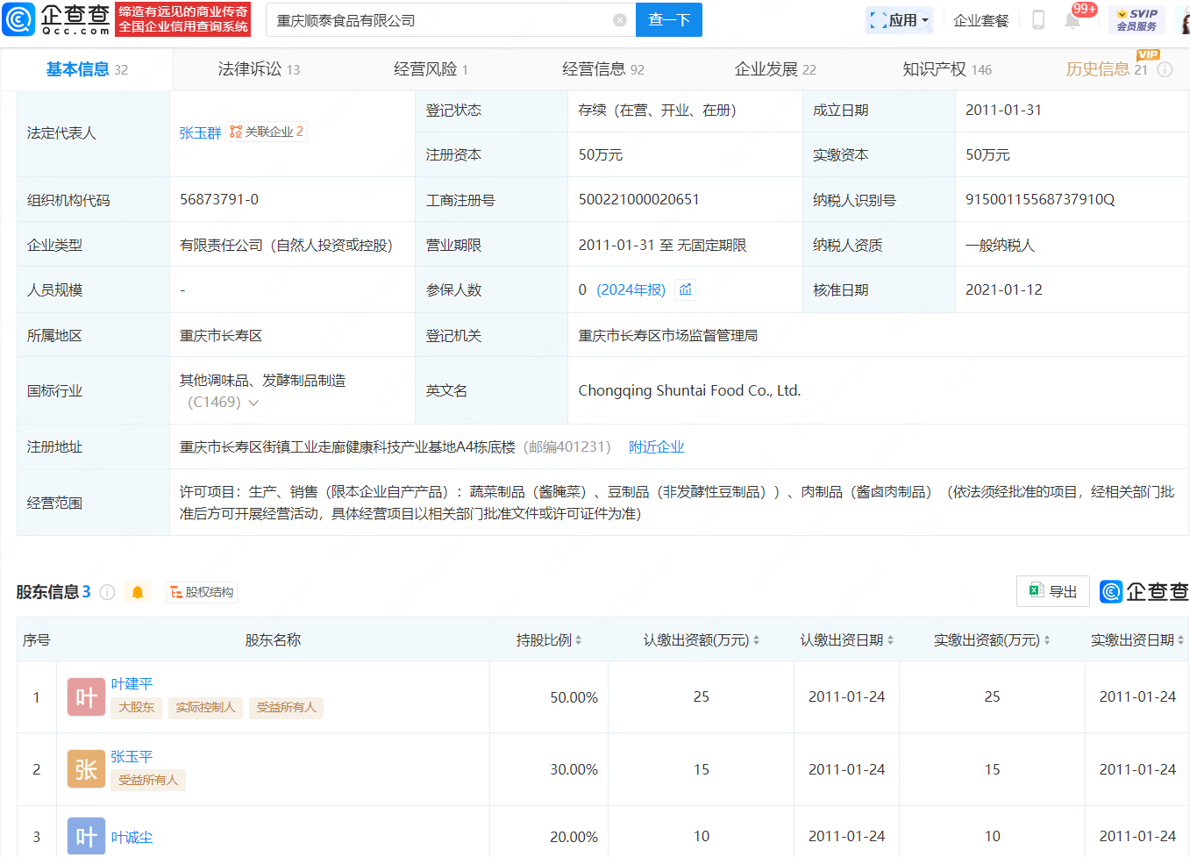This screenshot has width=1190, height=857.
Task: Select the 30.00% shareholding value
Action: click(x=574, y=769)
